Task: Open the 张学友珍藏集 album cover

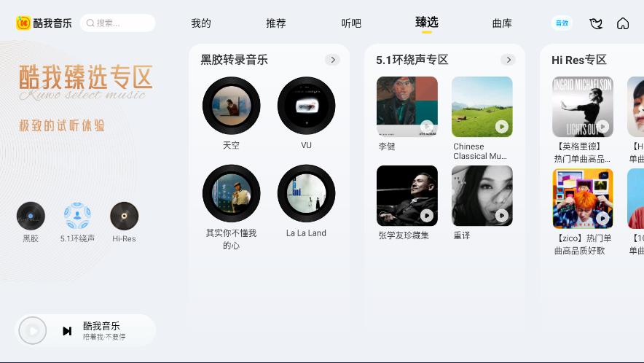Action: (x=407, y=195)
